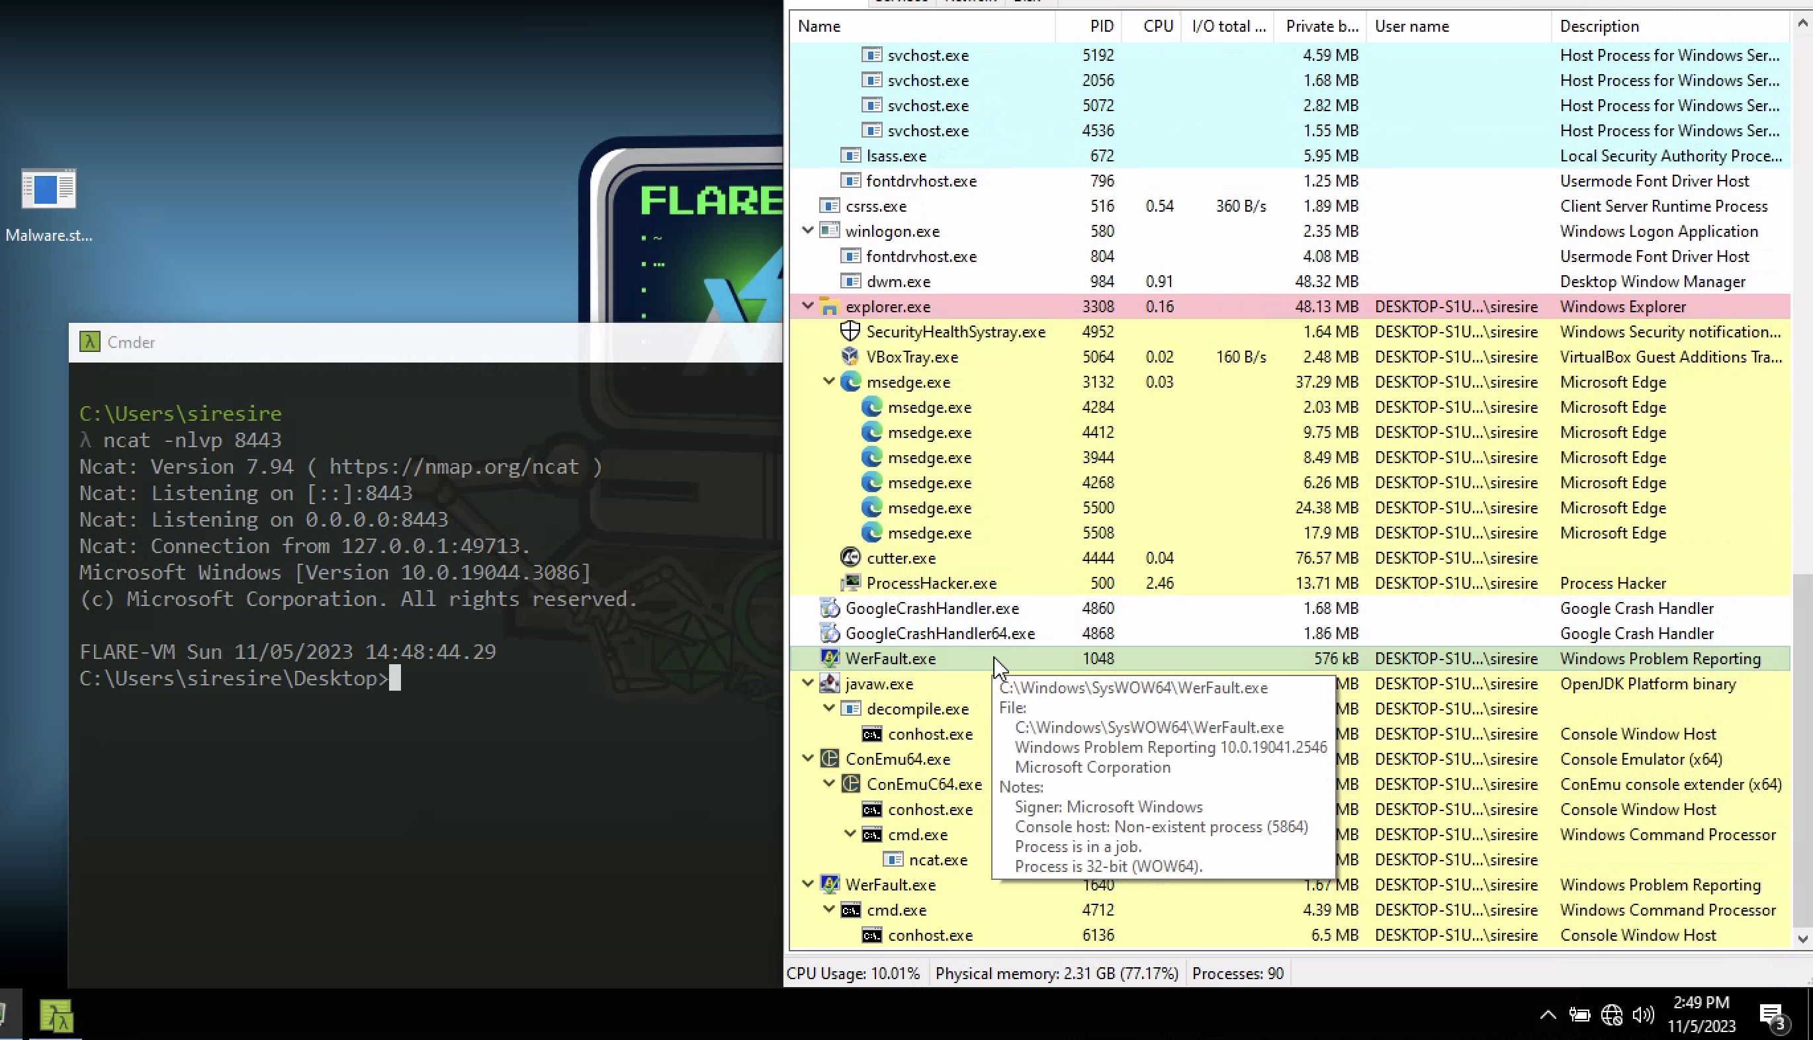Click the javaw.exe Java icon
Screen dimensions: 1813x1040
pyautogui.click(x=828, y=683)
